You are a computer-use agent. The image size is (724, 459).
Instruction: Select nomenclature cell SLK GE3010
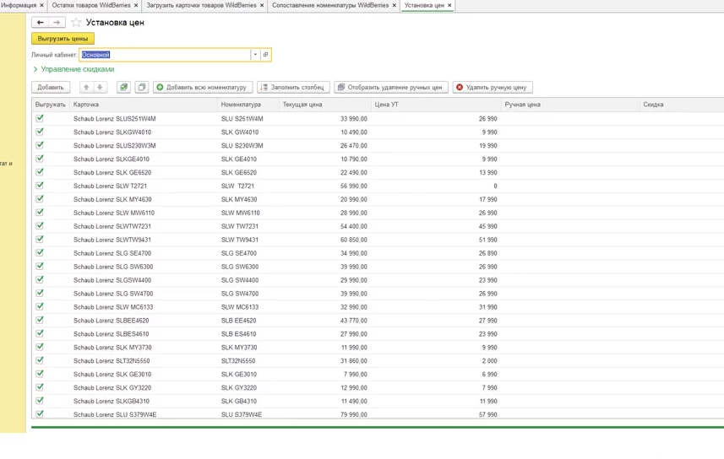point(239,374)
